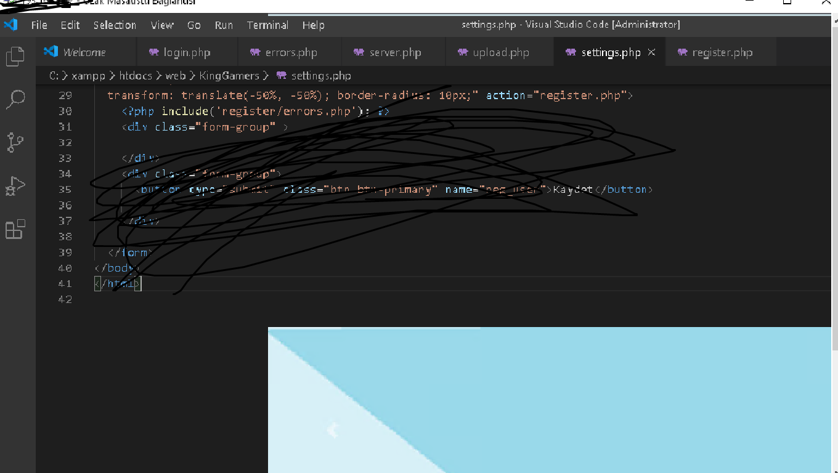Click line number 31 in gutter

coord(65,127)
